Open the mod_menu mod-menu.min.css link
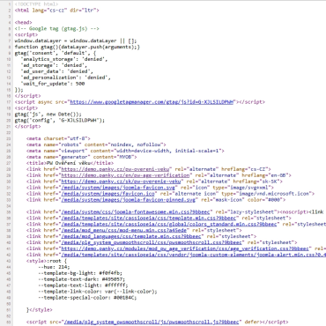 pos(124,230)
